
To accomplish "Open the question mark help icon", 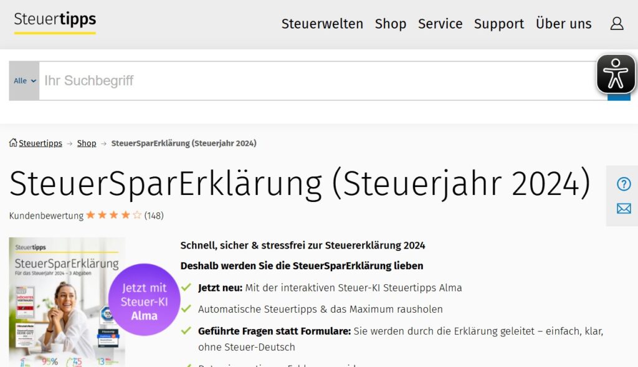I will [x=624, y=184].
